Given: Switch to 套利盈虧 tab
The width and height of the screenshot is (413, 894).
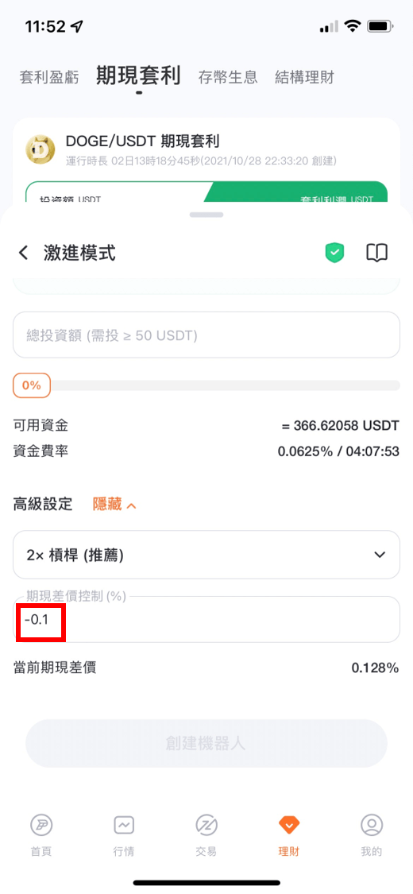Looking at the screenshot, I should click(x=49, y=77).
